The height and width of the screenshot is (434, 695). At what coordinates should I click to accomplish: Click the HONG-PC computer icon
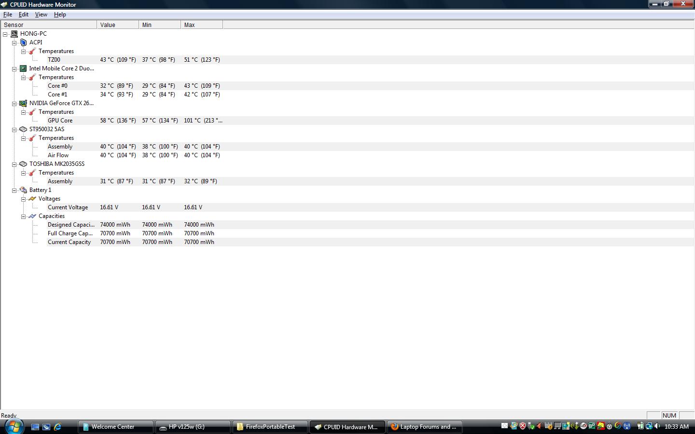click(x=14, y=34)
